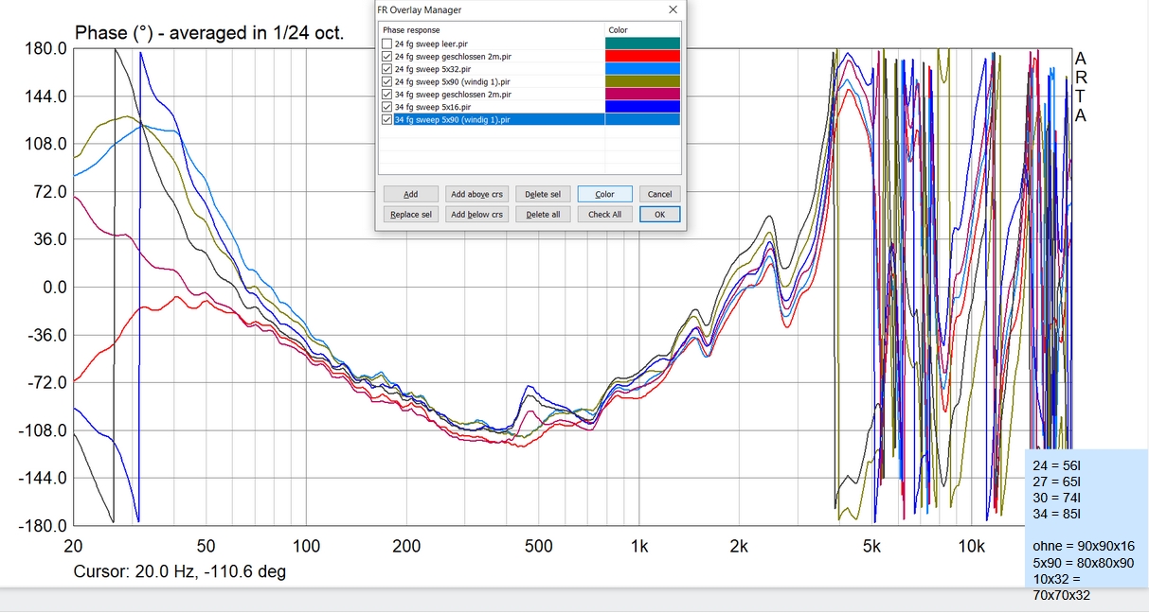Click the Add button

tap(411, 194)
